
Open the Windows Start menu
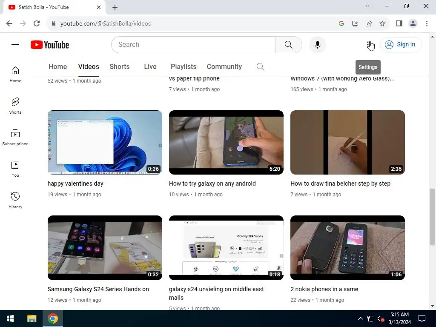pyautogui.click(x=10, y=318)
